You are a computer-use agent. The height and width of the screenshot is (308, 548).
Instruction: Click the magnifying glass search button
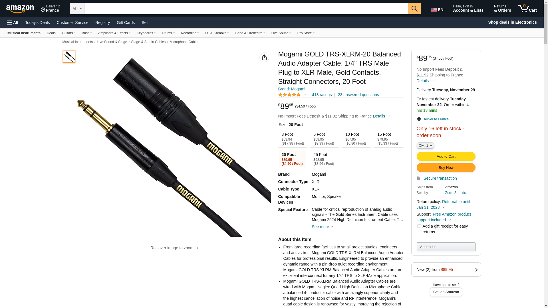pos(414,9)
